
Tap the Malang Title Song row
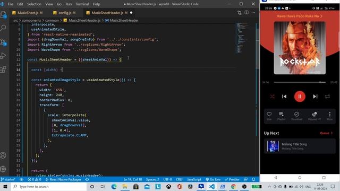pos(300,146)
